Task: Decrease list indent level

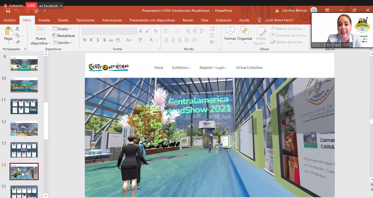Action: [x=188, y=31]
